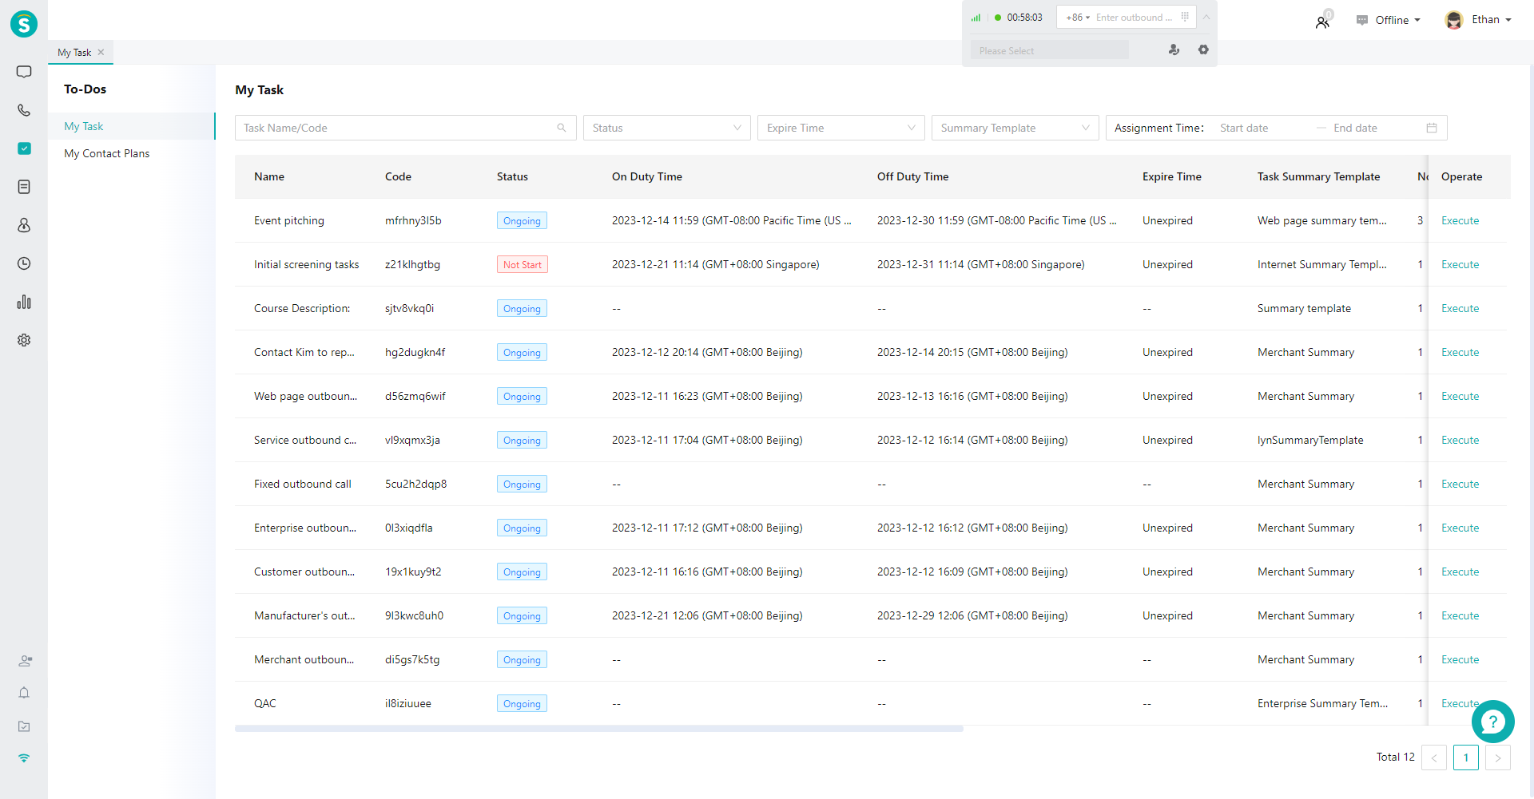
Task: Click the Not Start status tag
Action: (x=523, y=264)
